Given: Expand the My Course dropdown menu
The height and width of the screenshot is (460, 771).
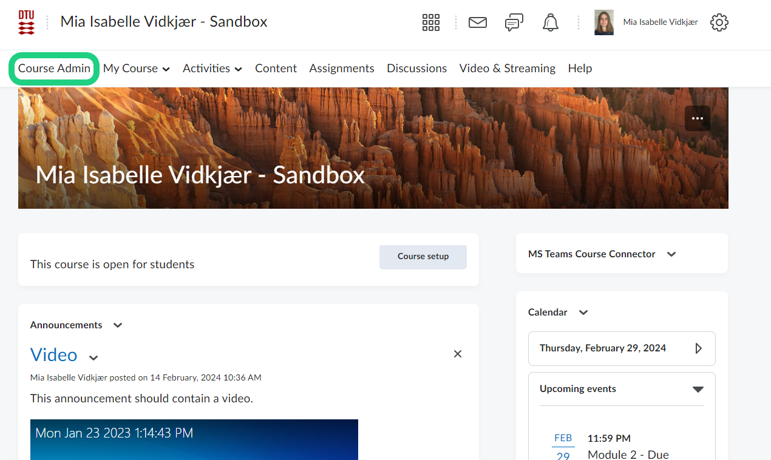Looking at the screenshot, I should (x=136, y=69).
